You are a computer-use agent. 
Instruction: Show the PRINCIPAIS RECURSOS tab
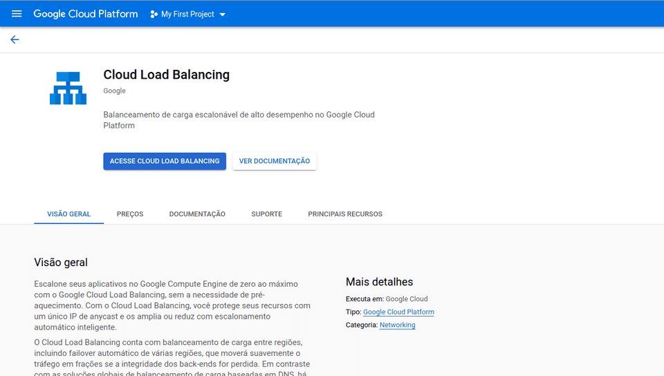[x=345, y=214]
